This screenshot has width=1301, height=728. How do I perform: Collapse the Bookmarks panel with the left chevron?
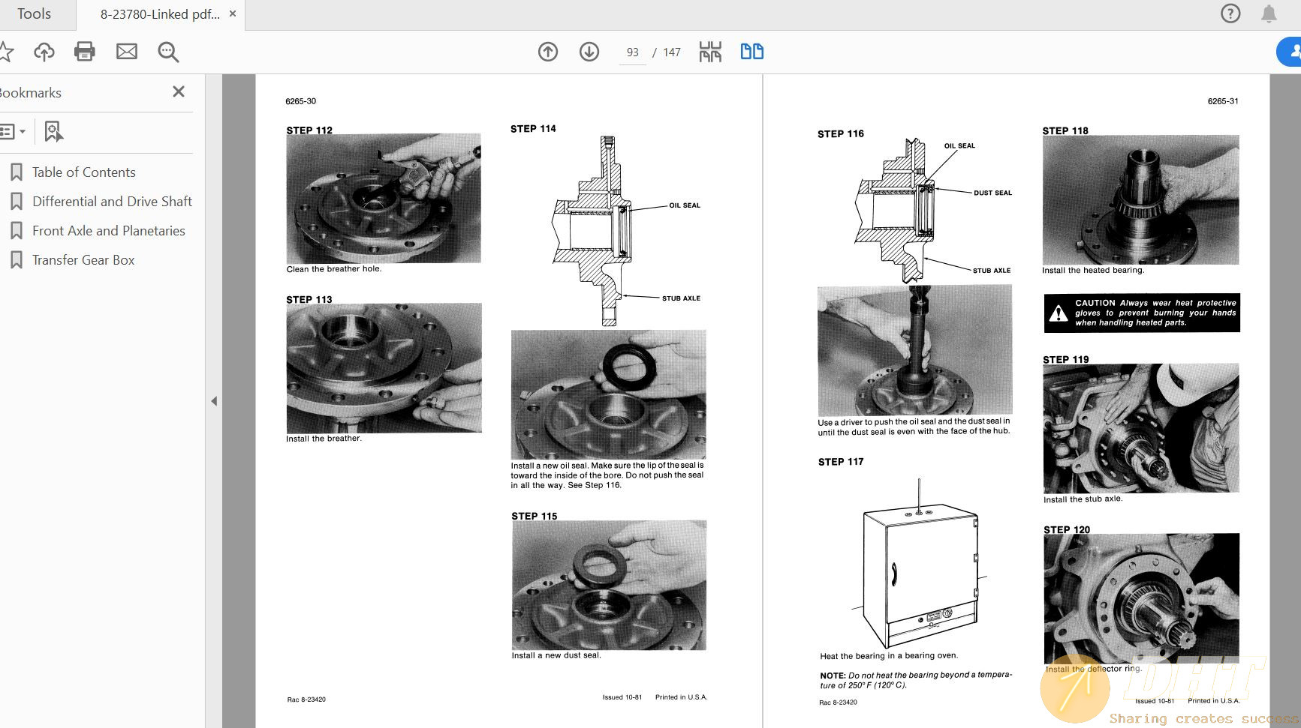click(x=214, y=401)
